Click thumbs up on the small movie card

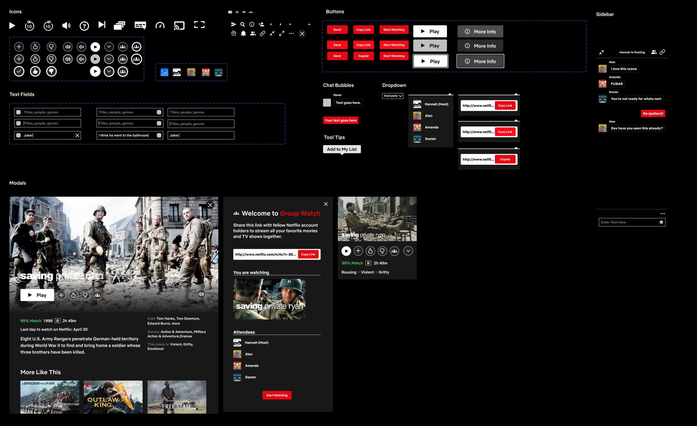[370, 251]
